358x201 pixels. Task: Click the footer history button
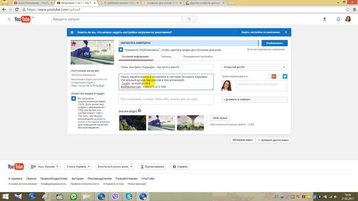152,166
